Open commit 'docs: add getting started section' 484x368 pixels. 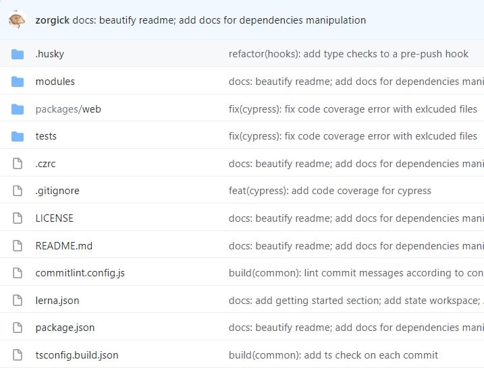[x=356, y=300]
